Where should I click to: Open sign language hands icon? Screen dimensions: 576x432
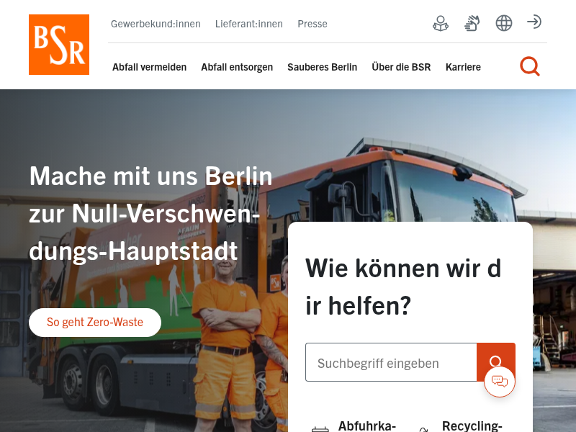pos(472,24)
